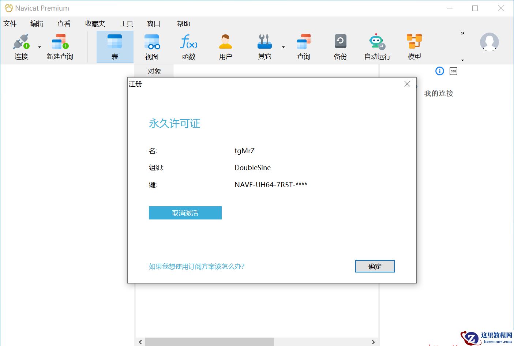This screenshot has height=346, width=514.
Task: Show more toolbar items via » chevron
Action: coord(462,33)
